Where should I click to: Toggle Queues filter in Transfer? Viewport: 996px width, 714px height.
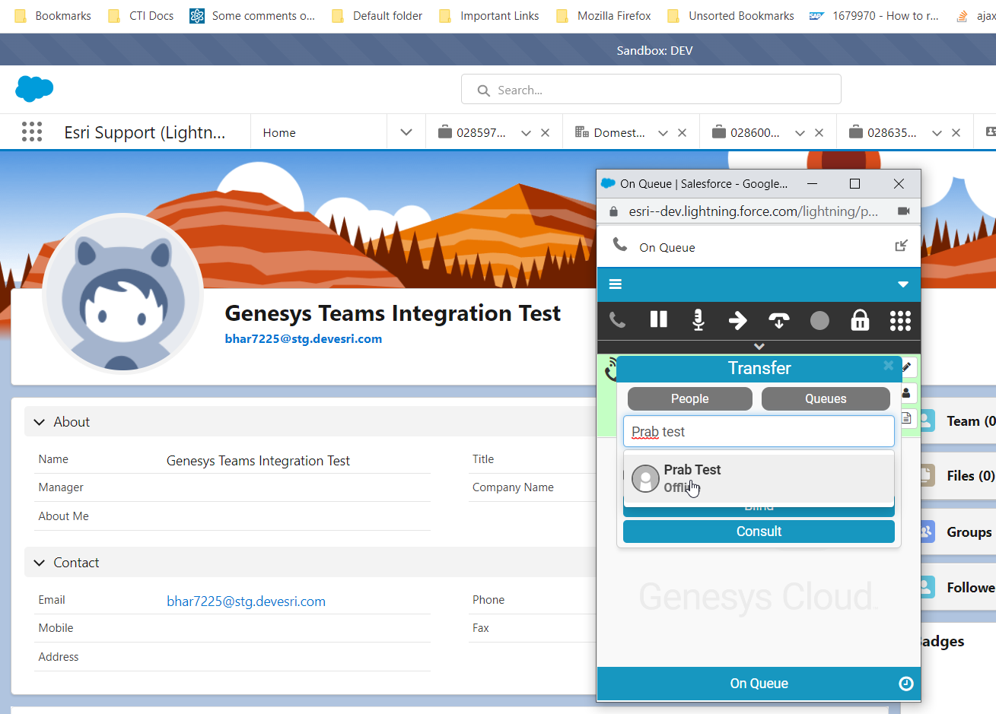(x=826, y=398)
